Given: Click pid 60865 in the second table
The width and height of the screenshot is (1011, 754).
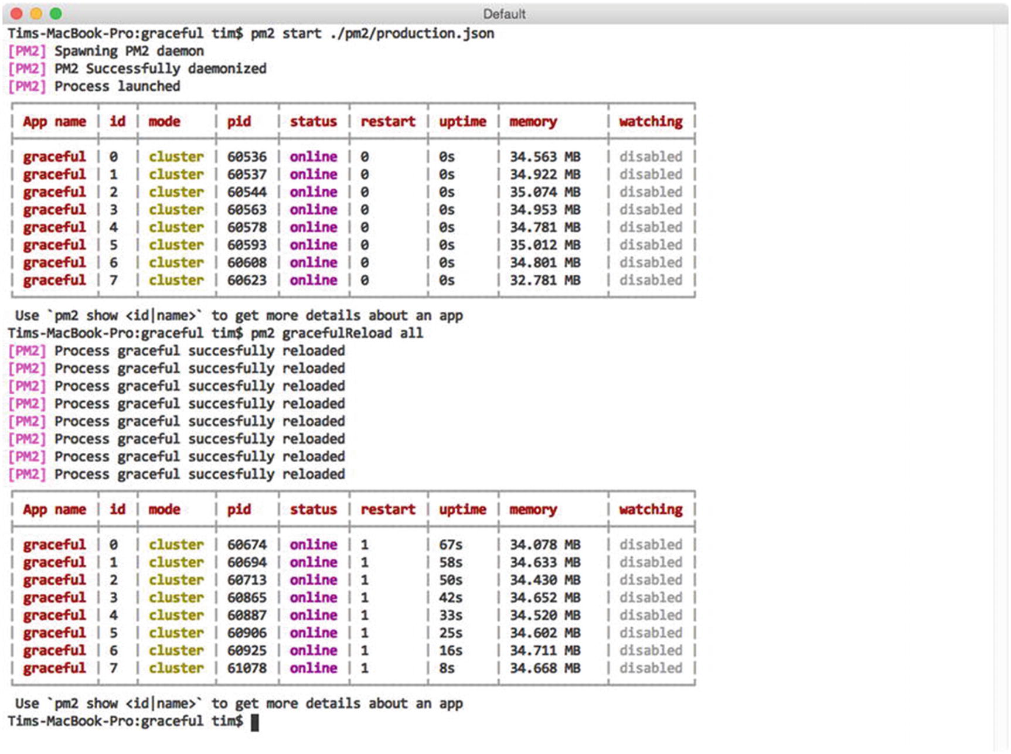Looking at the screenshot, I should pyautogui.click(x=247, y=598).
